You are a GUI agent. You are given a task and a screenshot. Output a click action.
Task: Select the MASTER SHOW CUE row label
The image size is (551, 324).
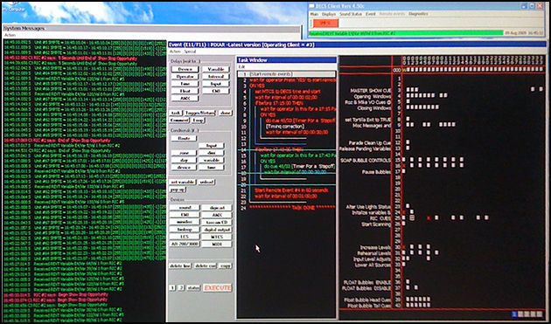click(x=370, y=91)
